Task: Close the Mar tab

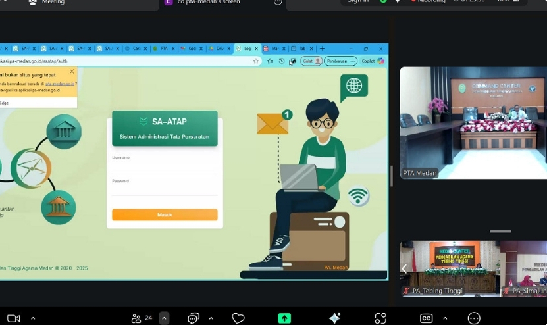Action: (x=284, y=49)
